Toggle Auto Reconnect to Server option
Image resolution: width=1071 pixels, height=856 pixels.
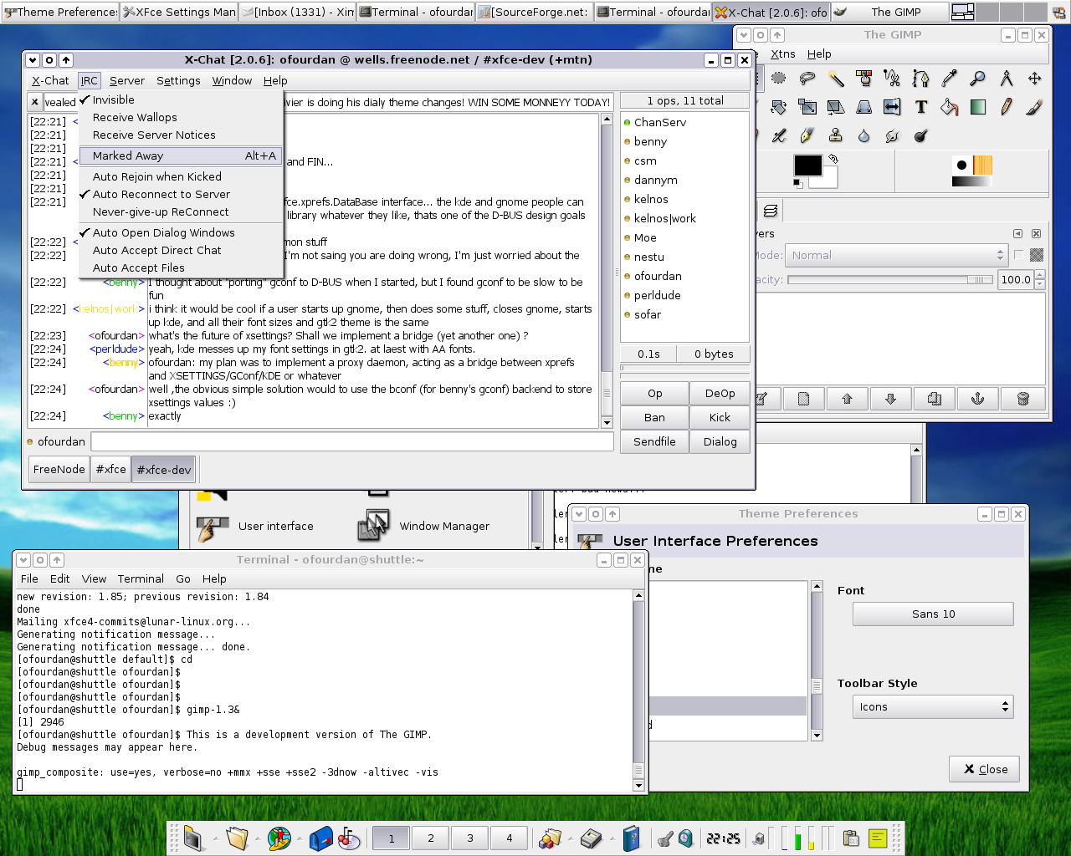tap(161, 195)
